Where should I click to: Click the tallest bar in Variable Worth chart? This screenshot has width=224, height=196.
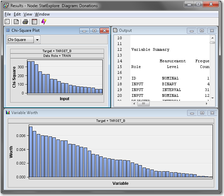pos(31,152)
